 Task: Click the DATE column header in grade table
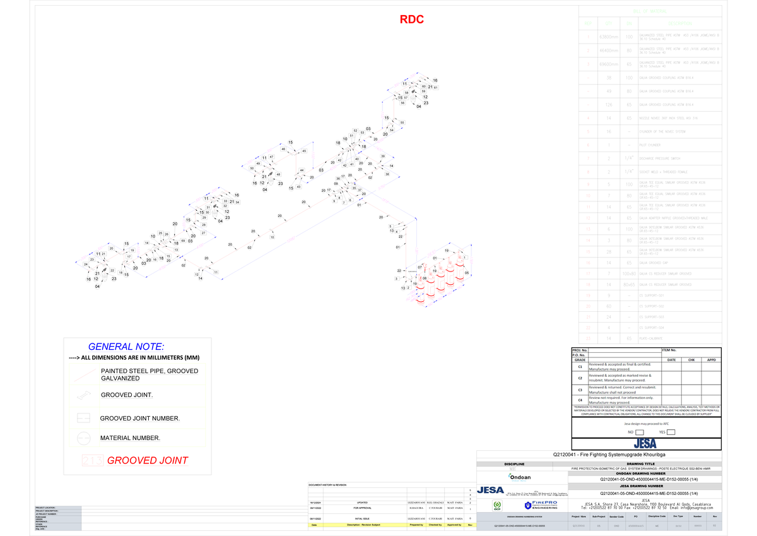click(671, 360)
